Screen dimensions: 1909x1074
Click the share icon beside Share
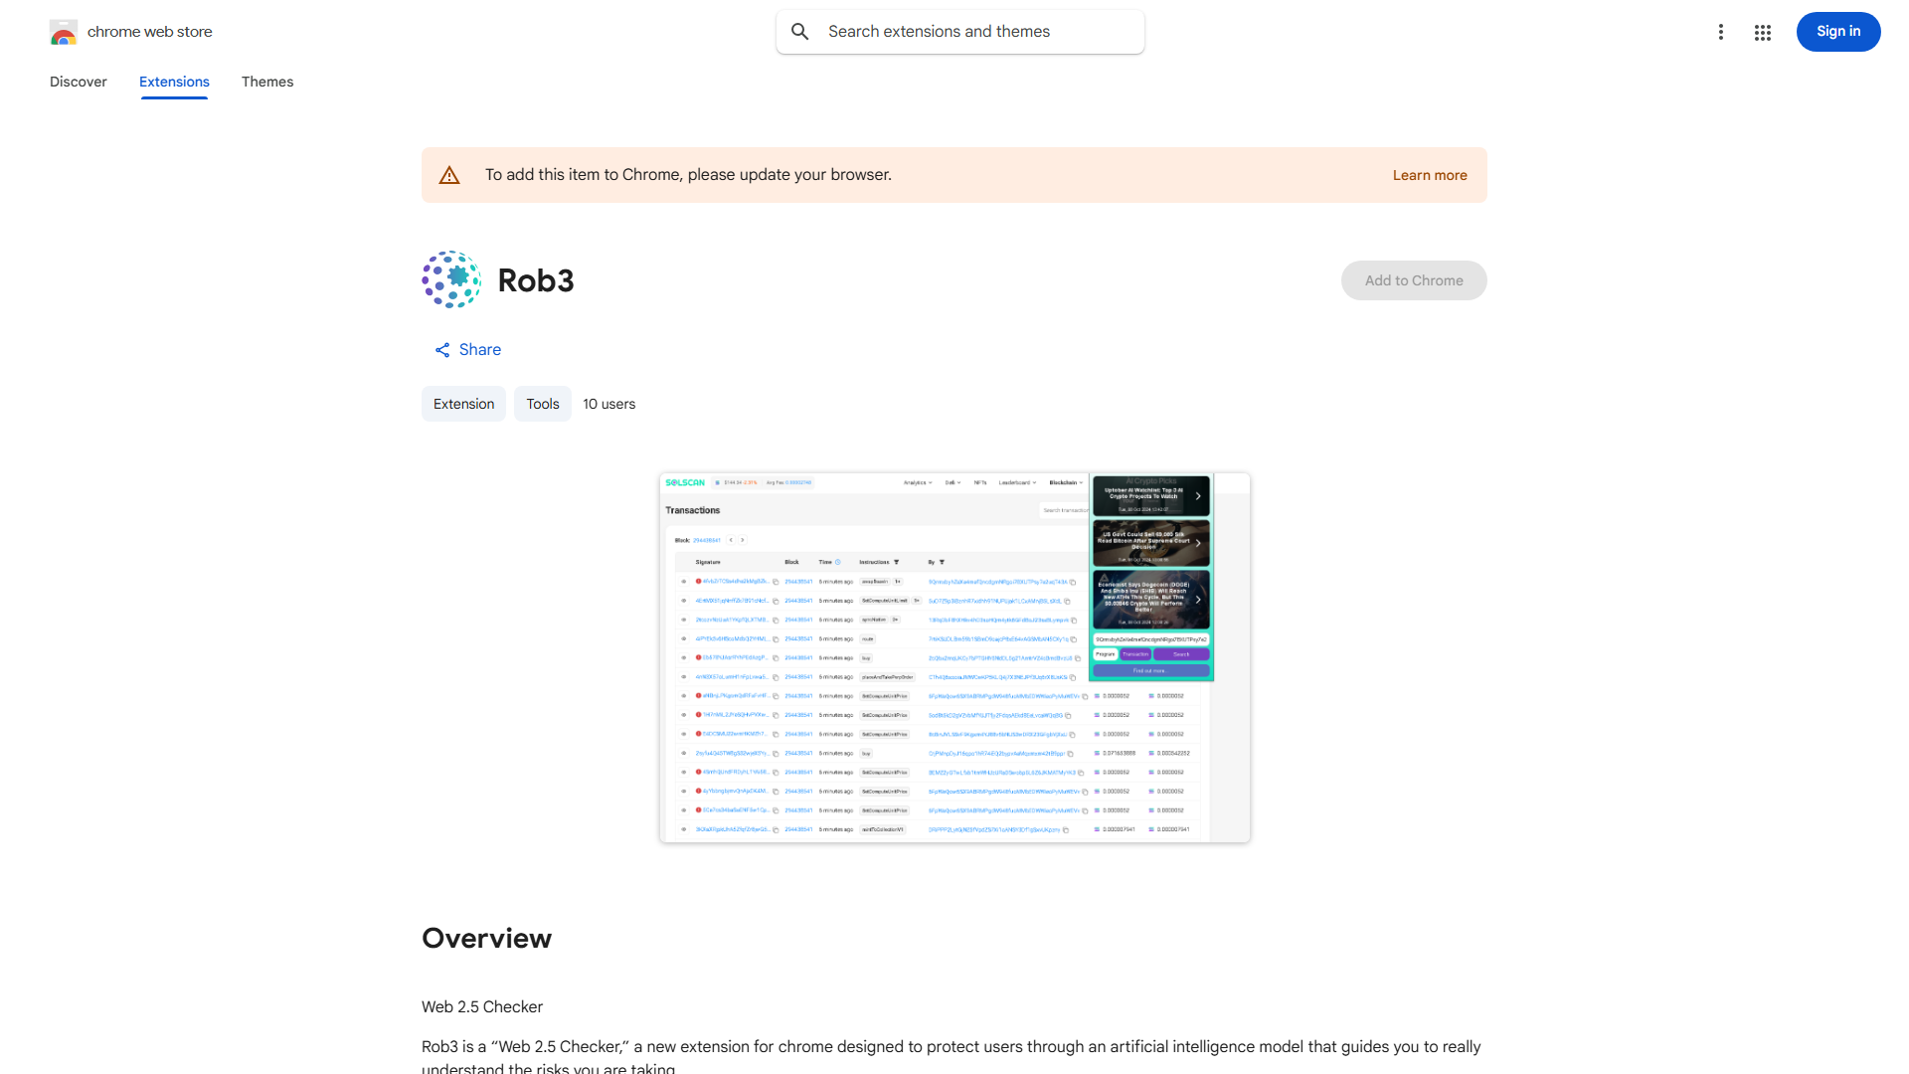coord(442,350)
